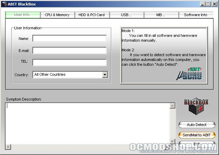Click the ABIT BlackBox title bar icon
Screen dimensions: 219x155
point(4,4)
